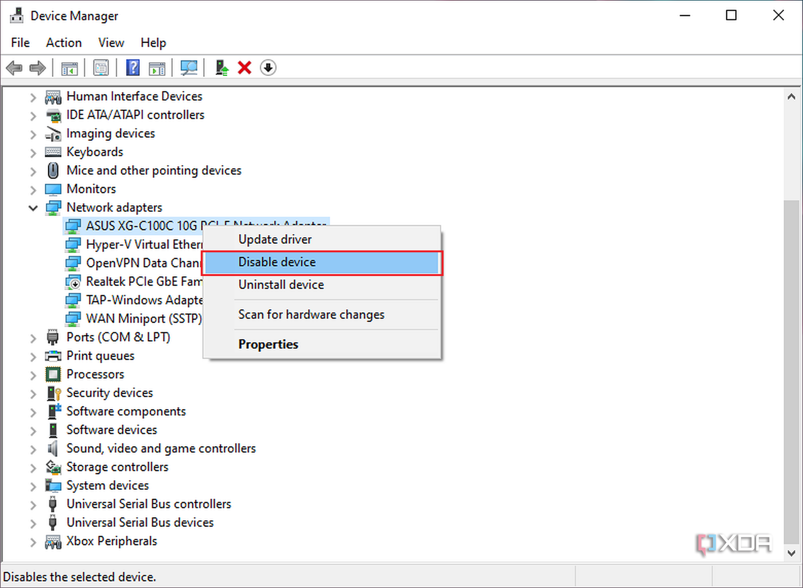Click the Disable device down-arrow toolbar icon

(x=268, y=68)
